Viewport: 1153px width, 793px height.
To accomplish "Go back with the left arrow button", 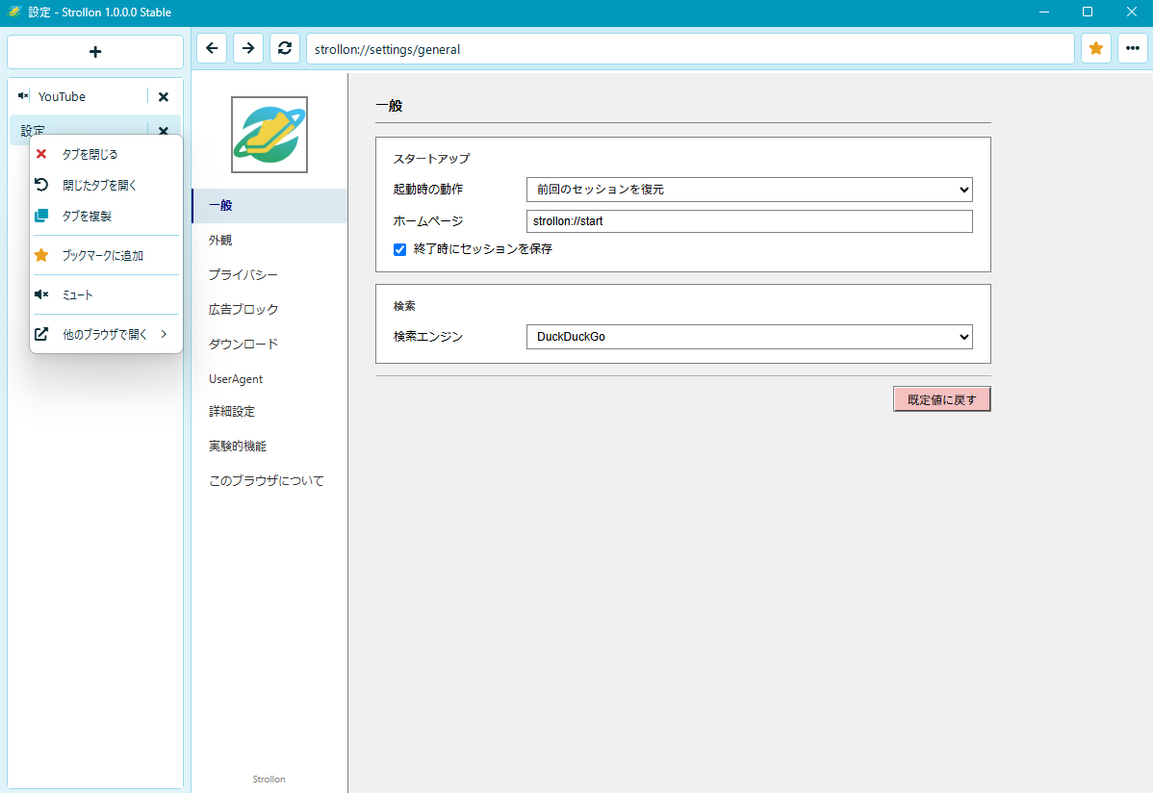I will point(212,48).
